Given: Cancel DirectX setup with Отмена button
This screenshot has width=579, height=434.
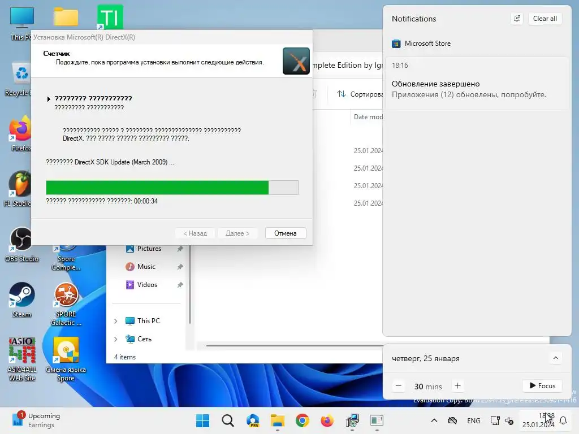Looking at the screenshot, I should click(286, 233).
